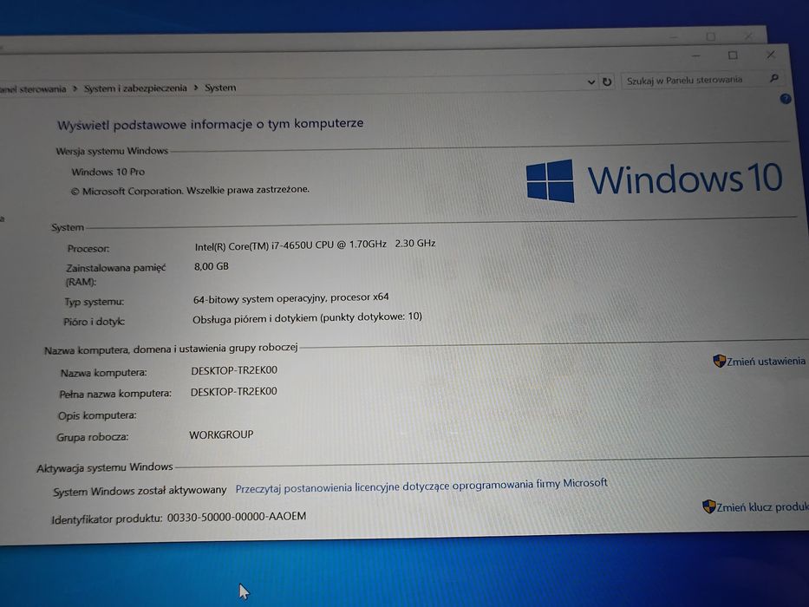This screenshot has height=607, width=809.
Task: Close the front System window
Action: [x=771, y=55]
